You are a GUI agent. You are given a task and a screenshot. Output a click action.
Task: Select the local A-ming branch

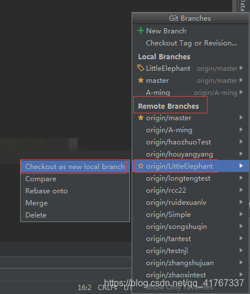tap(190, 92)
